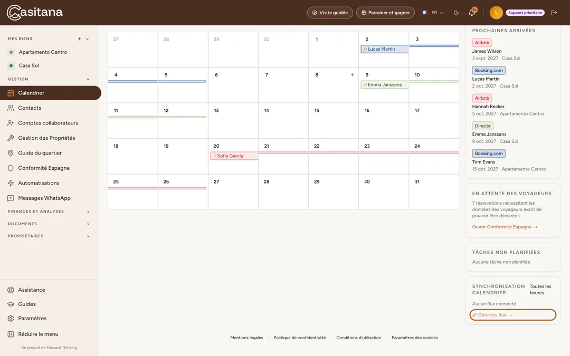Click James Wilson upcoming arrival
The height and width of the screenshot is (356, 570).
pyautogui.click(x=487, y=51)
